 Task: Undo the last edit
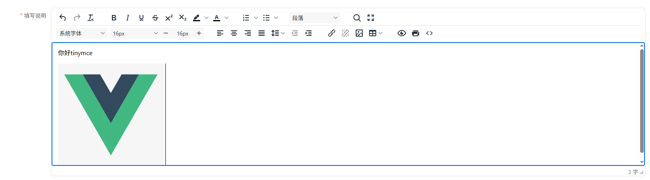coord(63,18)
